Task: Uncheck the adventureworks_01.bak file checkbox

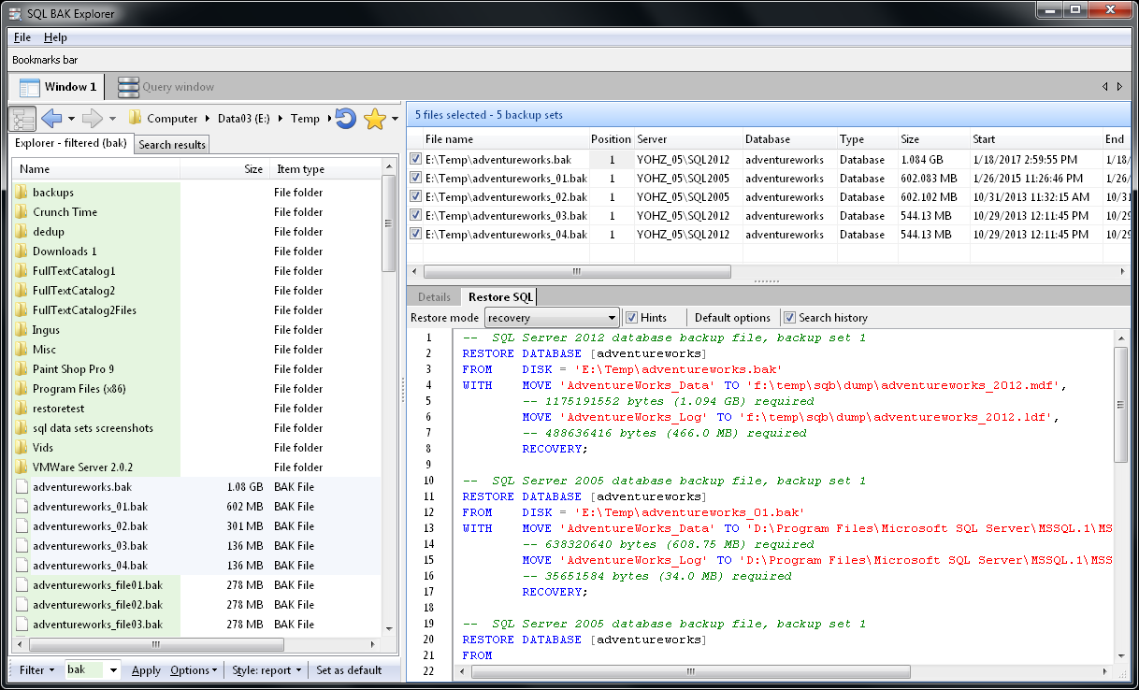Action: (416, 179)
